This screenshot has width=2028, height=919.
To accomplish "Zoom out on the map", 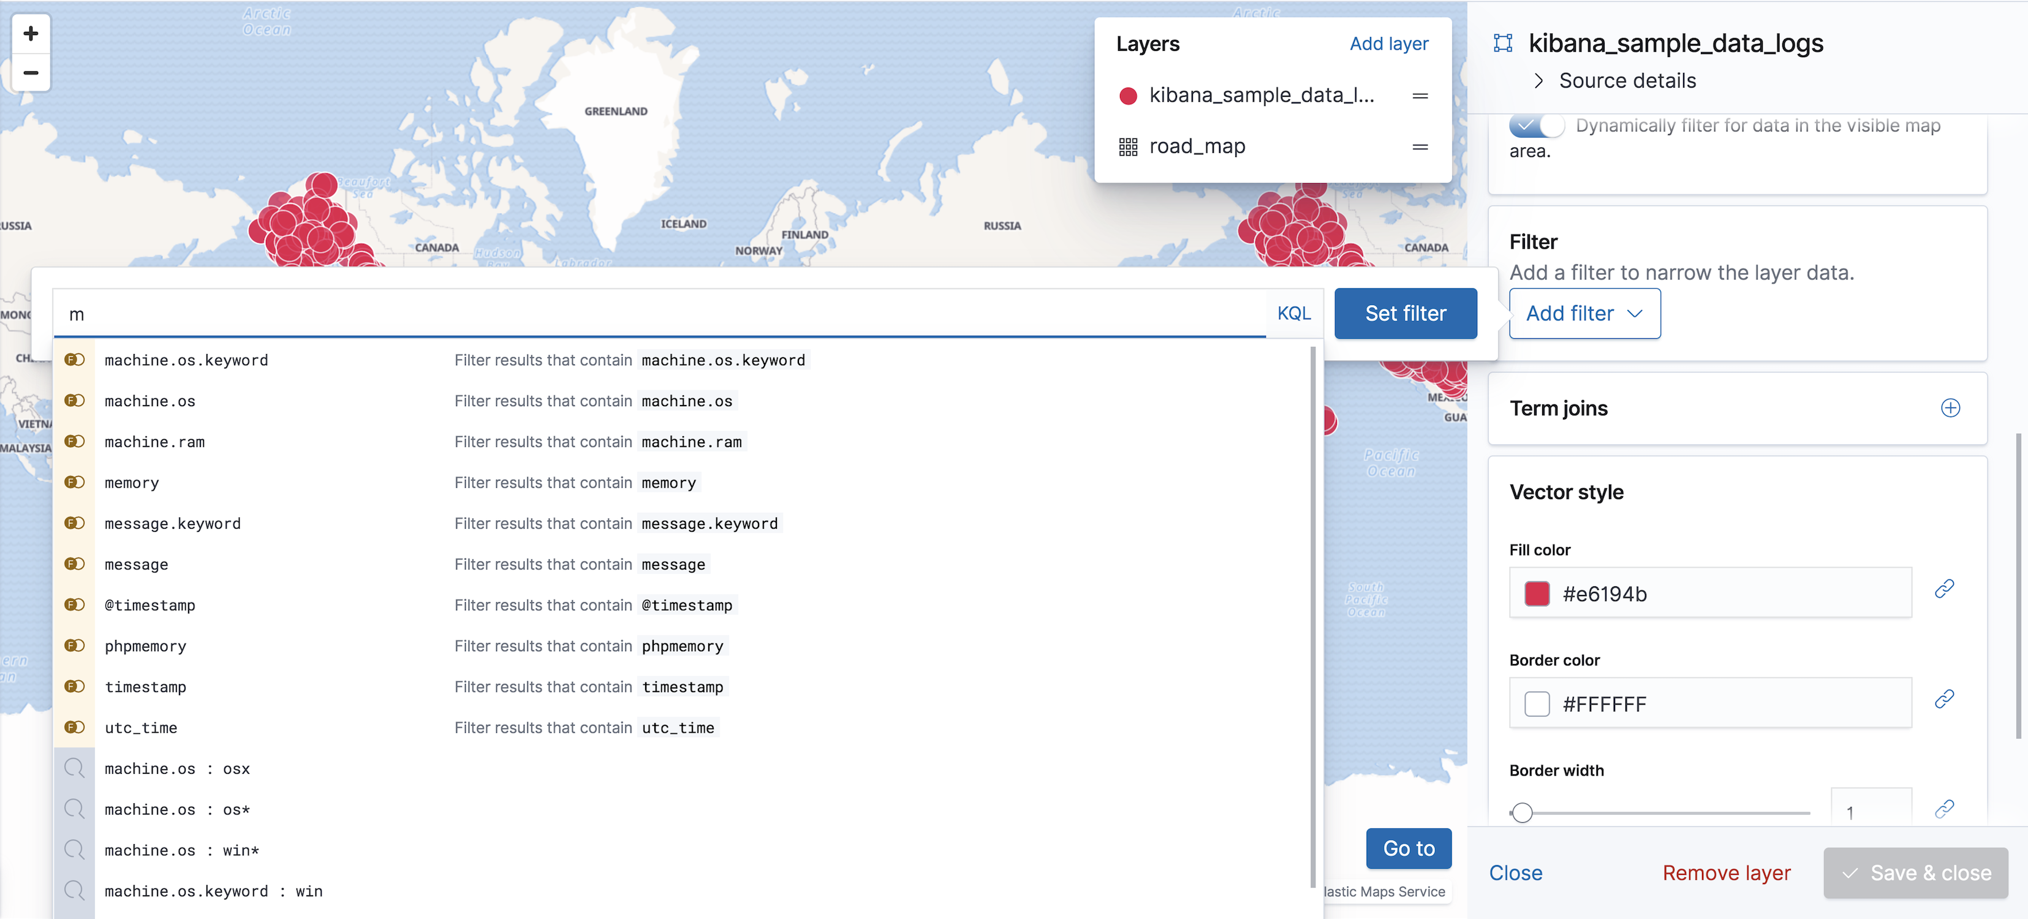I will [31, 72].
